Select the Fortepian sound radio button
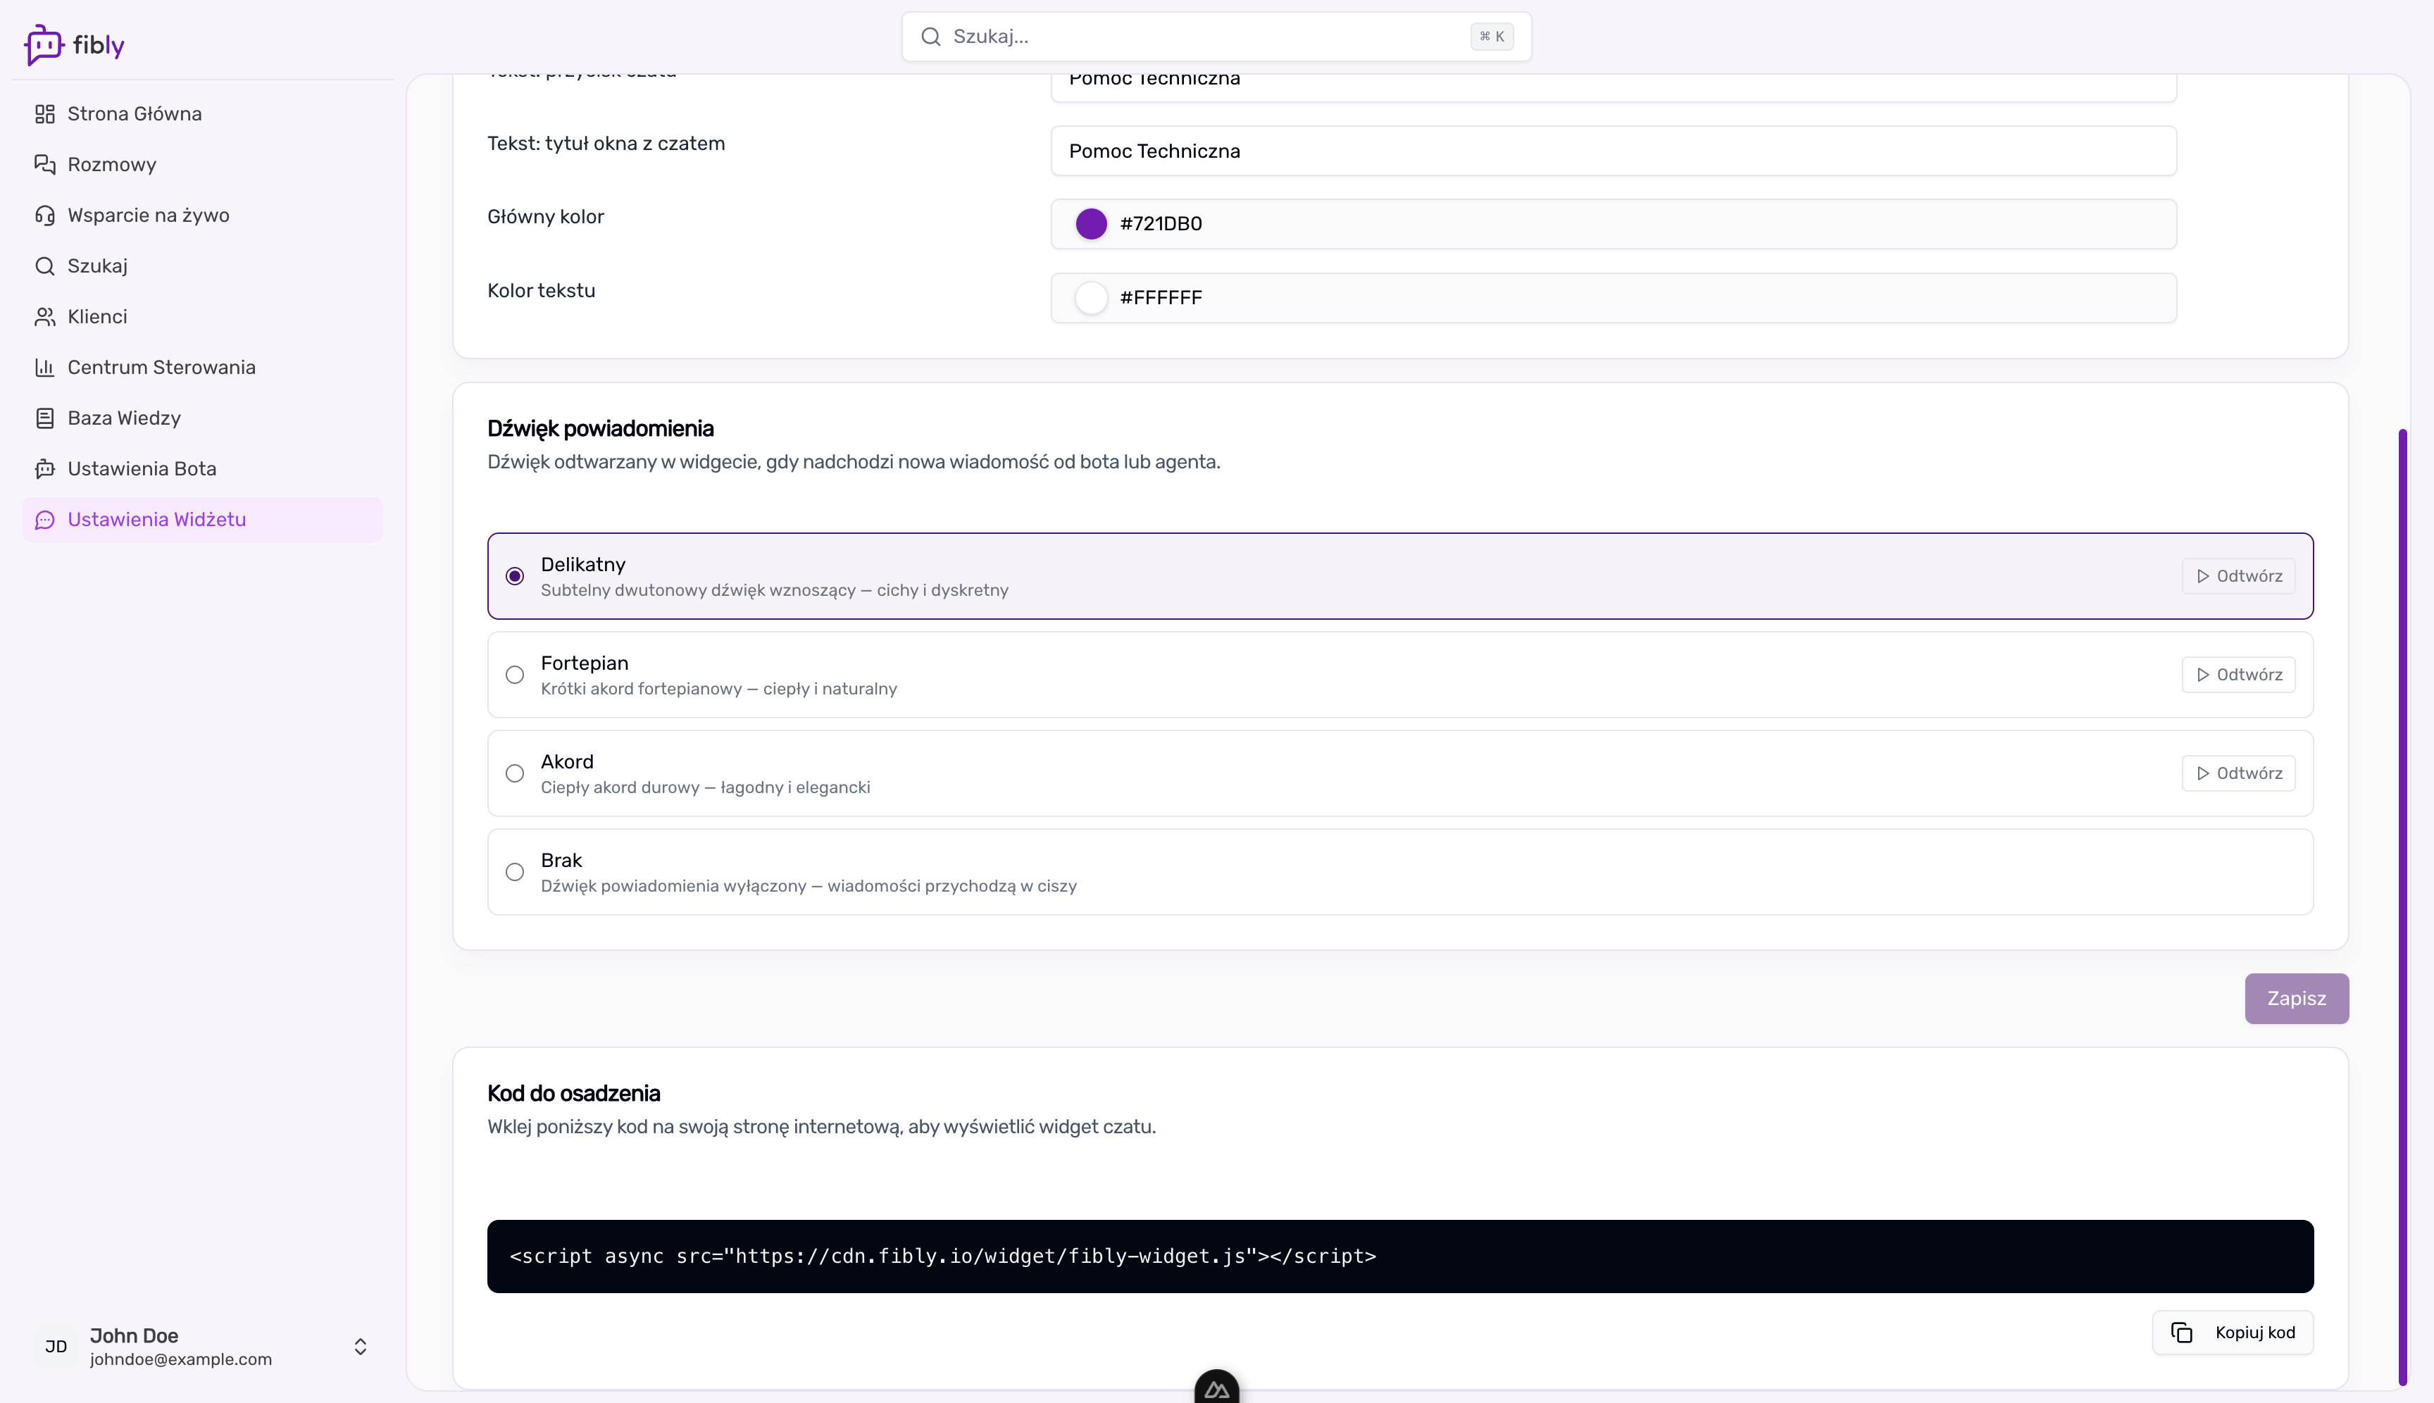This screenshot has width=2434, height=1403. (515, 675)
